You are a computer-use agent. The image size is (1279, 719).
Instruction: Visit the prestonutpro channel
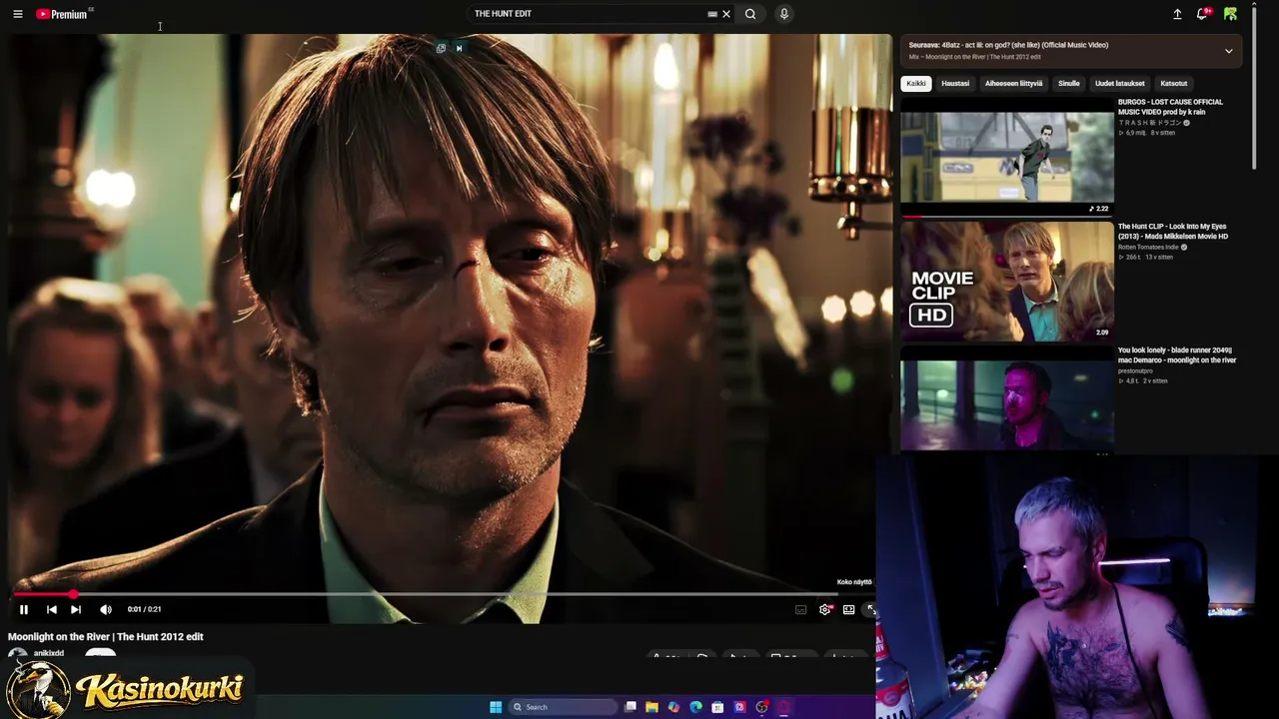point(1135,370)
